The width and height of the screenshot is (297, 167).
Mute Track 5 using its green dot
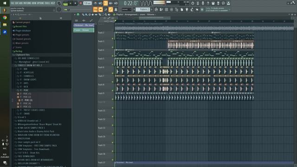click(112, 64)
